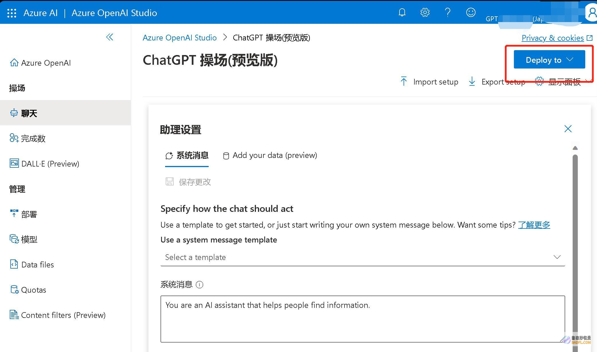Screen dimensions: 597x352
Task: Open 模型 page in the sidebar
Action: pyautogui.click(x=65, y=239)
